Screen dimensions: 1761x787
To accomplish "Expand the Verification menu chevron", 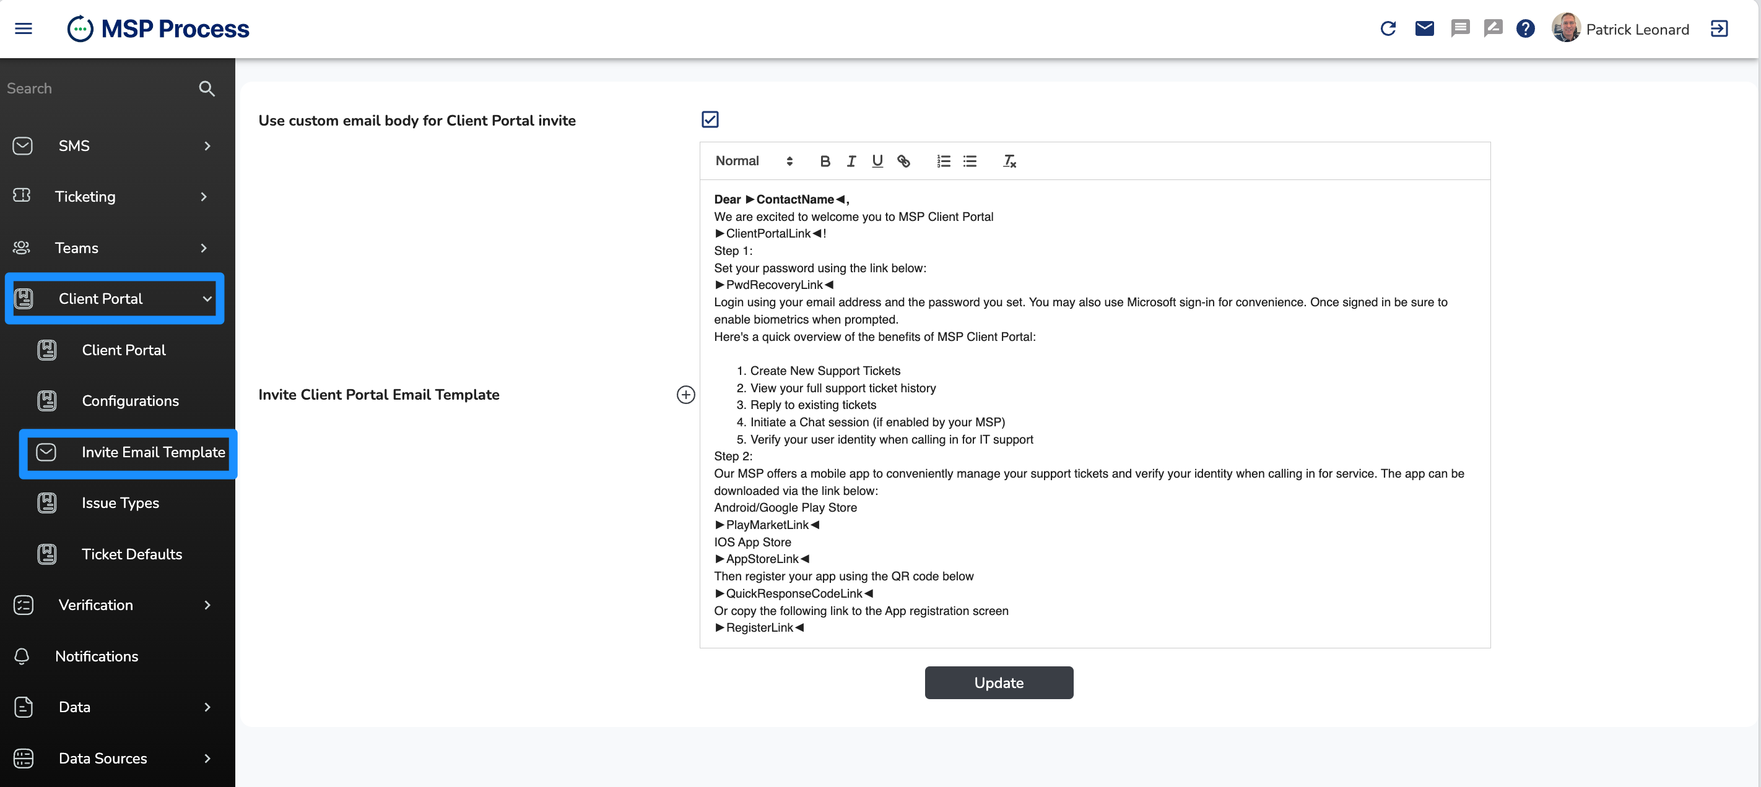I will [207, 605].
